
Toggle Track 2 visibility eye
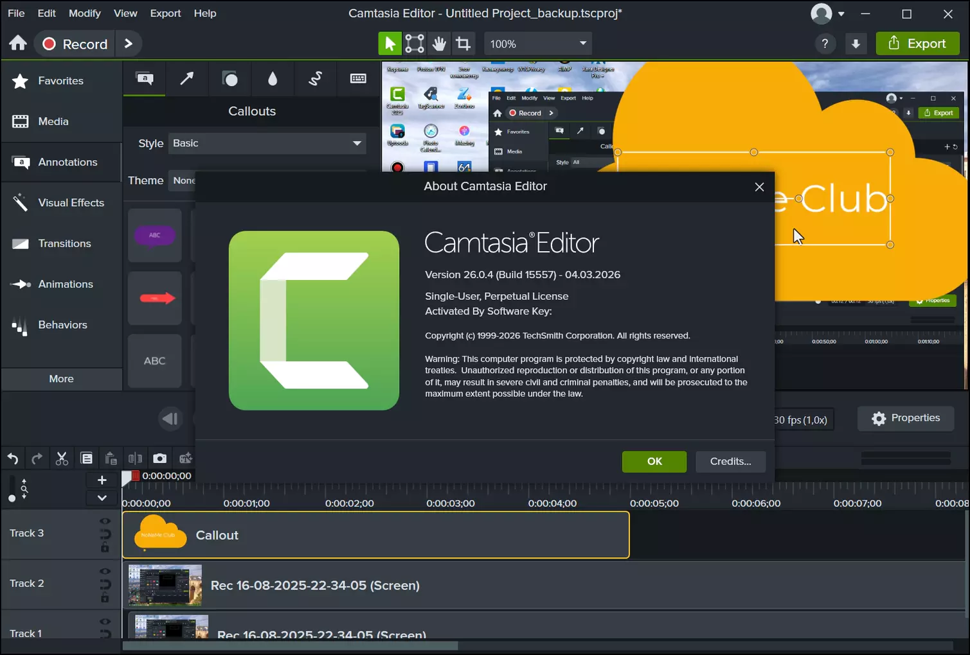pos(105,571)
